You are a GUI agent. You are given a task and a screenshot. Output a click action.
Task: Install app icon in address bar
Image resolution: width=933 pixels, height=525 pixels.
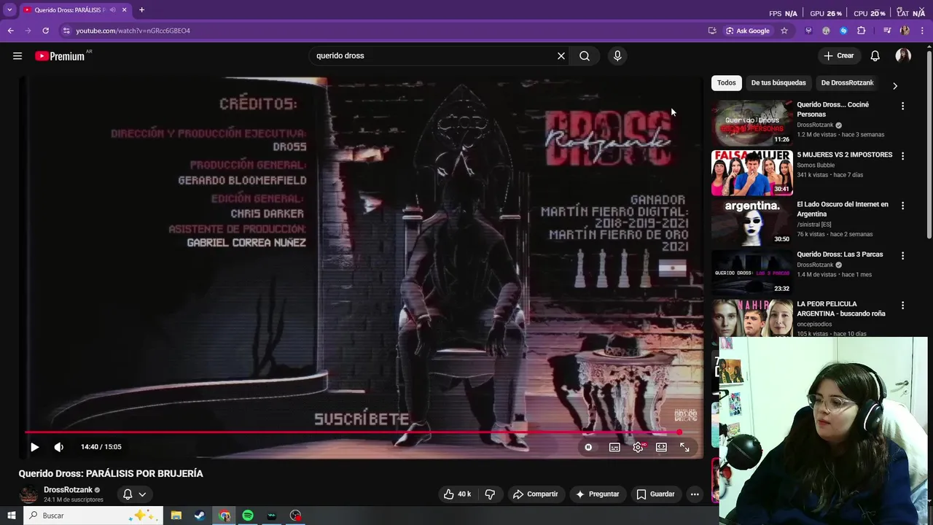pos(712,31)
